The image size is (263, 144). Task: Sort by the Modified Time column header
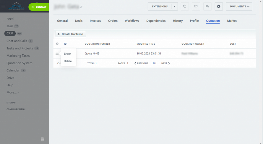click(x=146, y=44)
